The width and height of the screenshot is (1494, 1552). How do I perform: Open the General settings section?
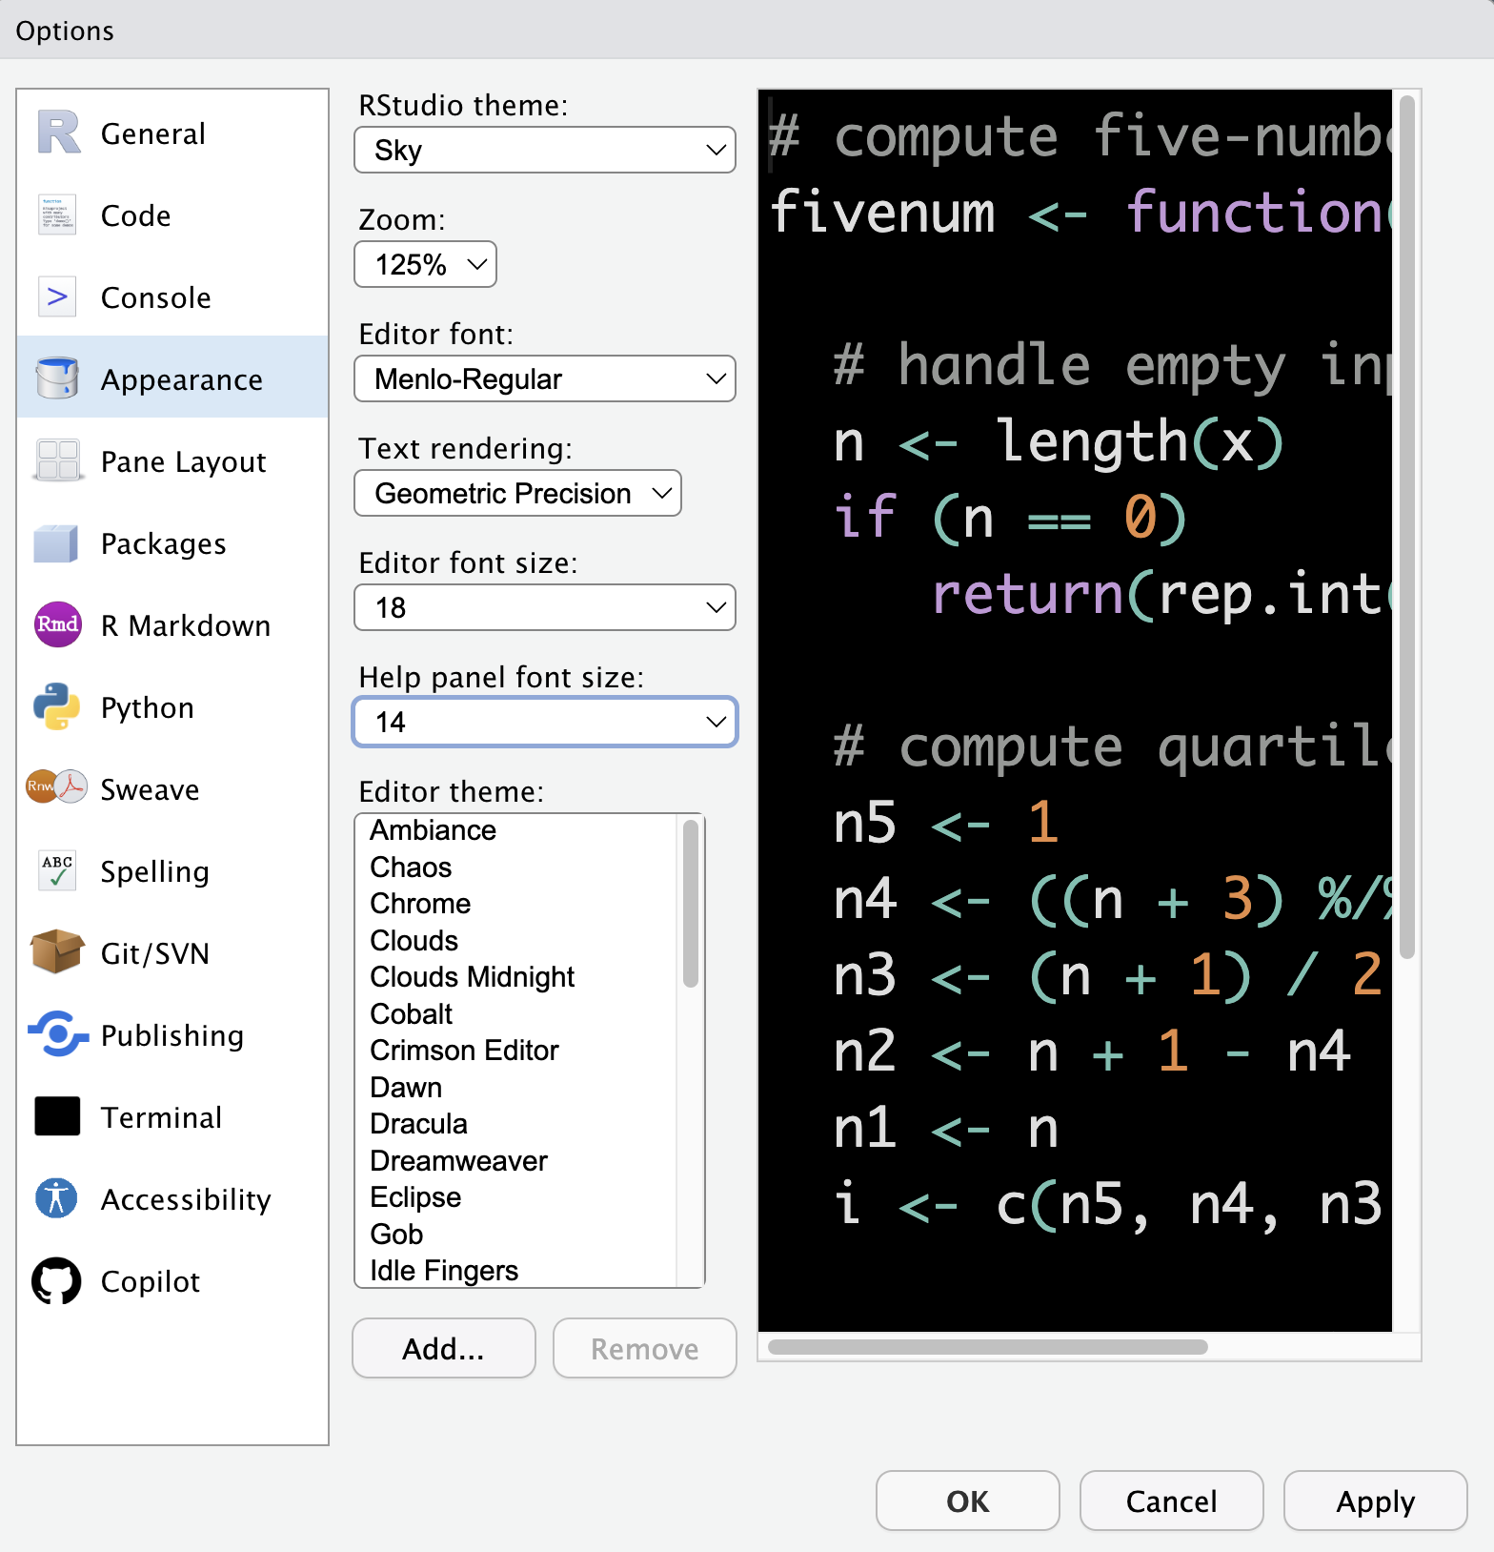pyautogui.click(x=172, y=133)
